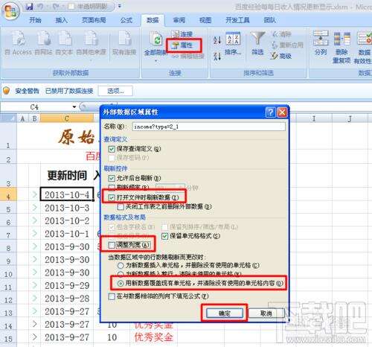Switch to the 公式 ribbon tab
Viewport: 372px width, 347px height.
point(126,20)
